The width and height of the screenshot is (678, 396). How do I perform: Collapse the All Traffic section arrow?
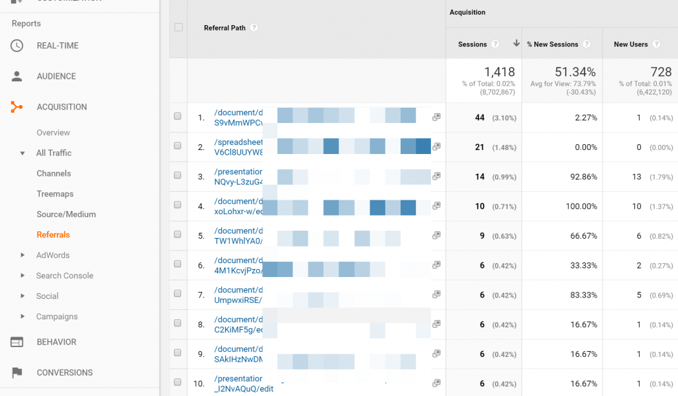coord(23,153)
